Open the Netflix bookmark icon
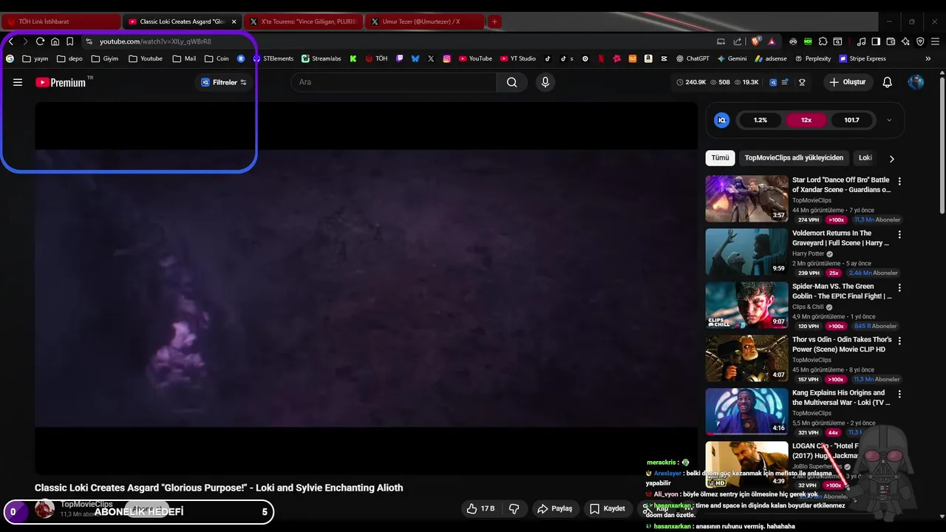 (601, 58)
